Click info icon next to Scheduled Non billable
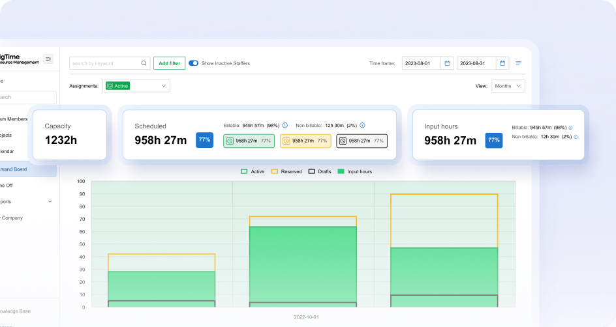This screenshot has height=327, width=616. [363, 126]
